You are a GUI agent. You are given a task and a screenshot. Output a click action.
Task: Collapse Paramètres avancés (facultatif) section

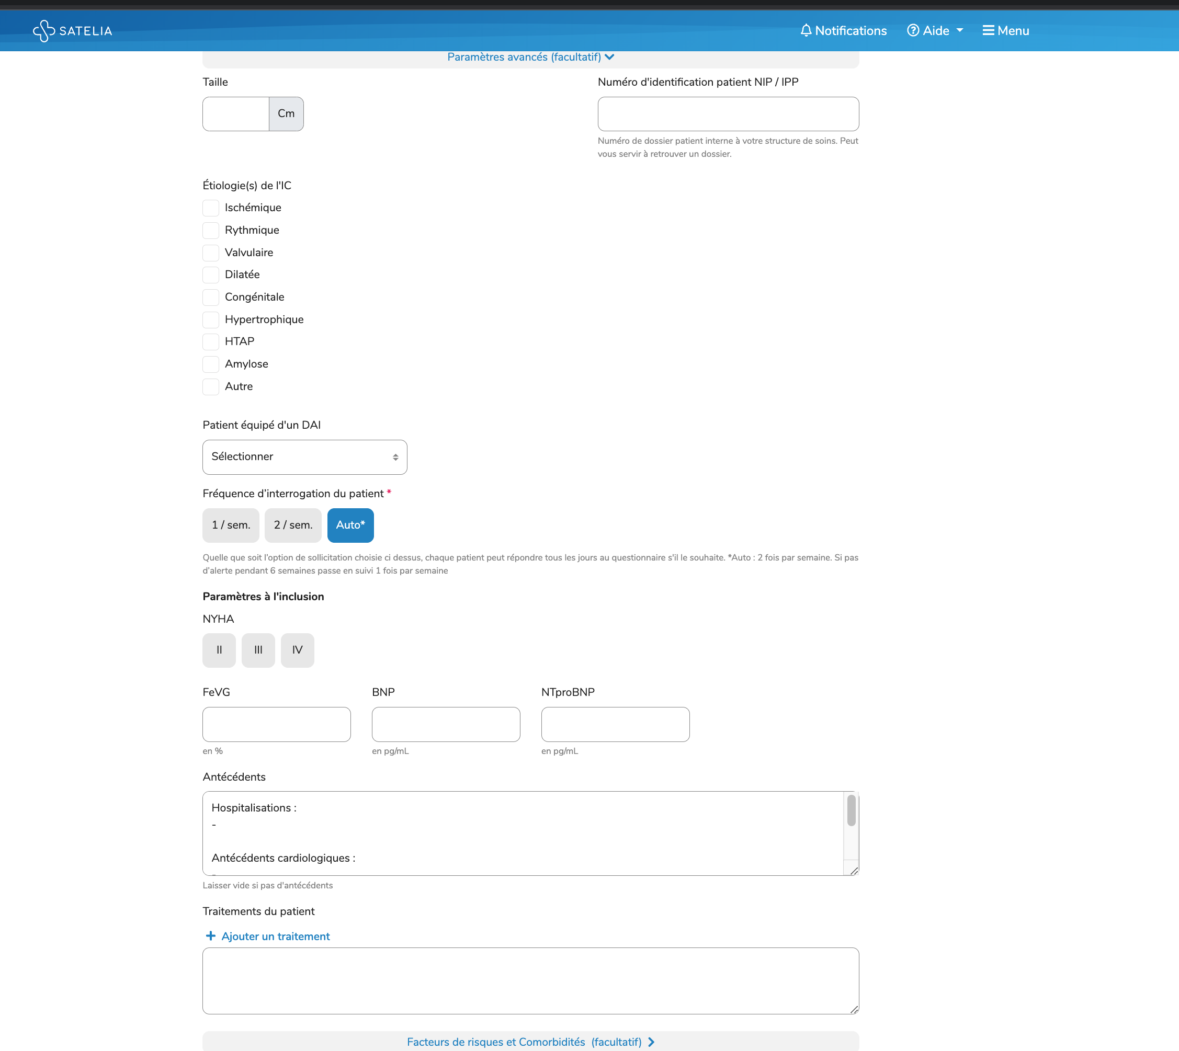pos(524,57)
